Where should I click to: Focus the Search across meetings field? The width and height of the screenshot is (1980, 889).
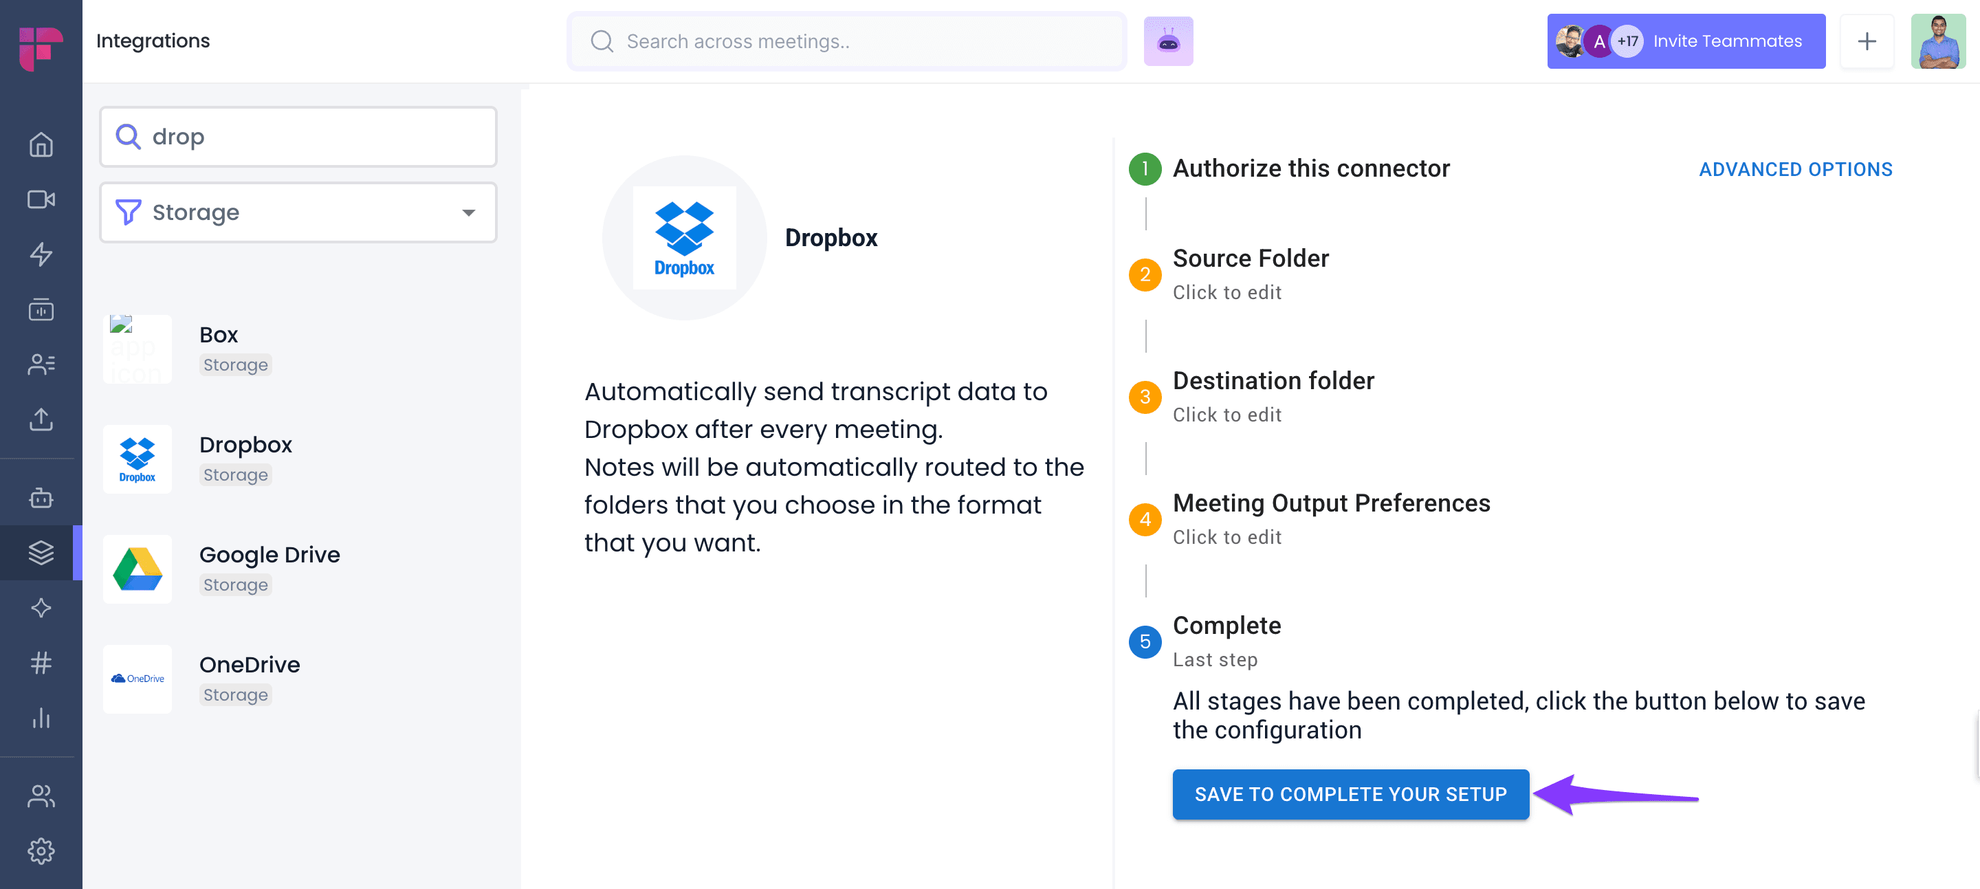pyautogui.click(x=847, y=41)
